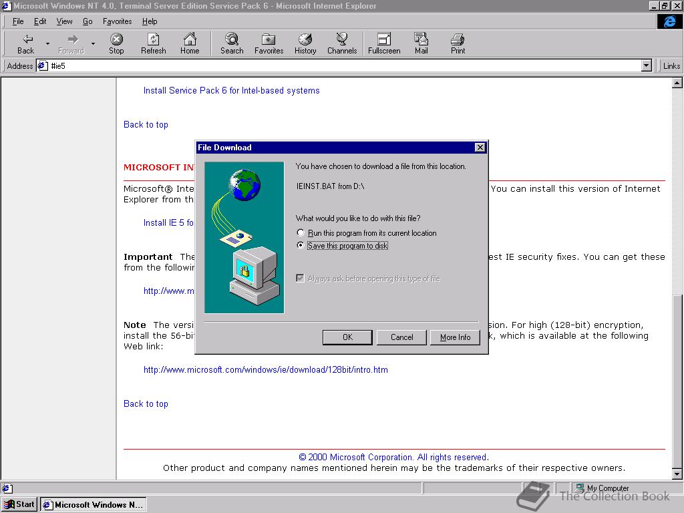Follow the first Back to top link
The width and height of the screenshot is (684, 513).
click(146, 125)
